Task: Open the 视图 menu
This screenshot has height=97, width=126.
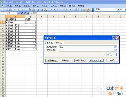Action: pos(27,6)
